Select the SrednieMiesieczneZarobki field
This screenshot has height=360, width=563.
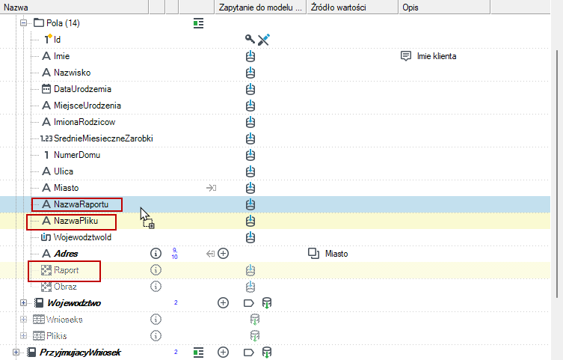tap(103, 138)
